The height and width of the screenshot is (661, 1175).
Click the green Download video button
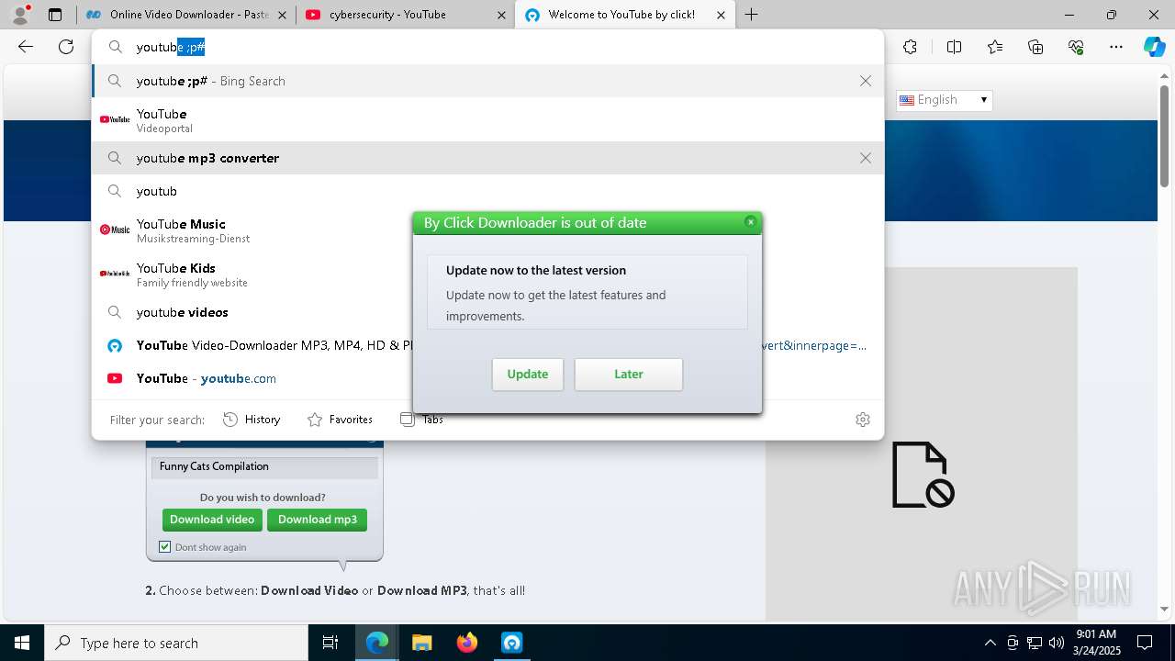212,520
